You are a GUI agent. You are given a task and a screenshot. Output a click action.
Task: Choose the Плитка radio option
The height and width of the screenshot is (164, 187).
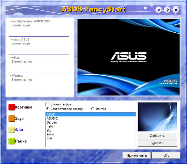(x=93, y=109)
